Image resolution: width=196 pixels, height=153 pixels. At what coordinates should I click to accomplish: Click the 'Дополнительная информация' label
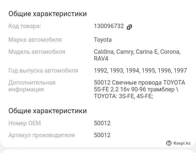pos(32,86)
